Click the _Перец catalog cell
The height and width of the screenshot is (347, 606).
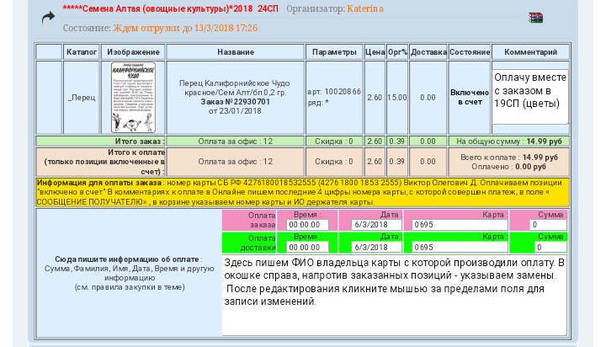(82, 97)
